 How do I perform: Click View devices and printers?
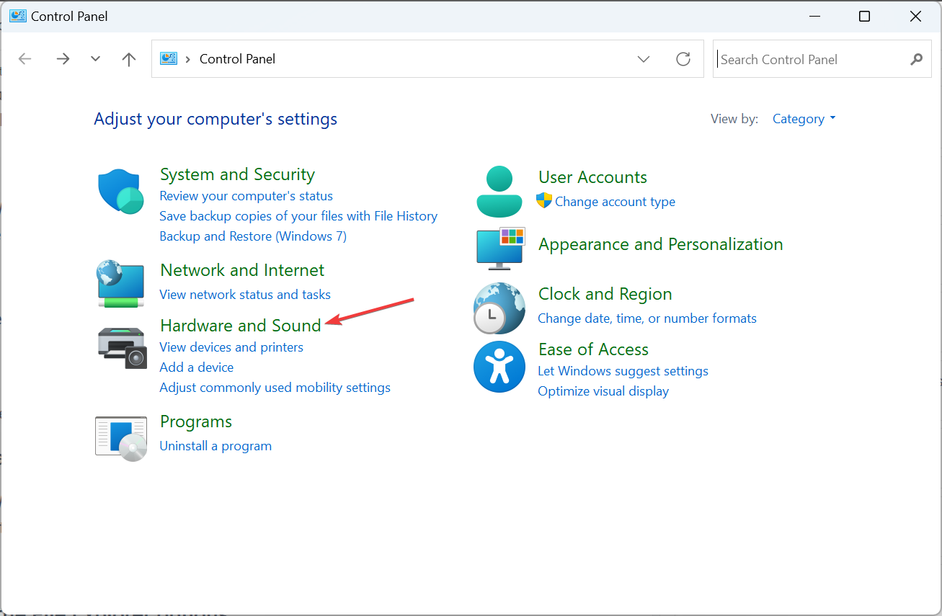pos(231,347)
